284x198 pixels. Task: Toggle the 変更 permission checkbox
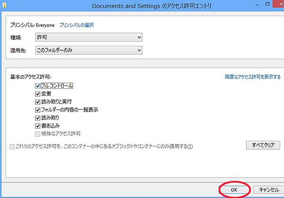(38, 94)
